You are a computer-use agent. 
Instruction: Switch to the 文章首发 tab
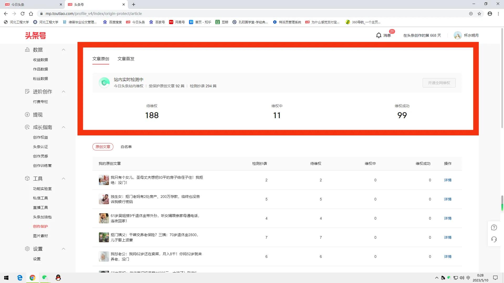coord(126,59)
